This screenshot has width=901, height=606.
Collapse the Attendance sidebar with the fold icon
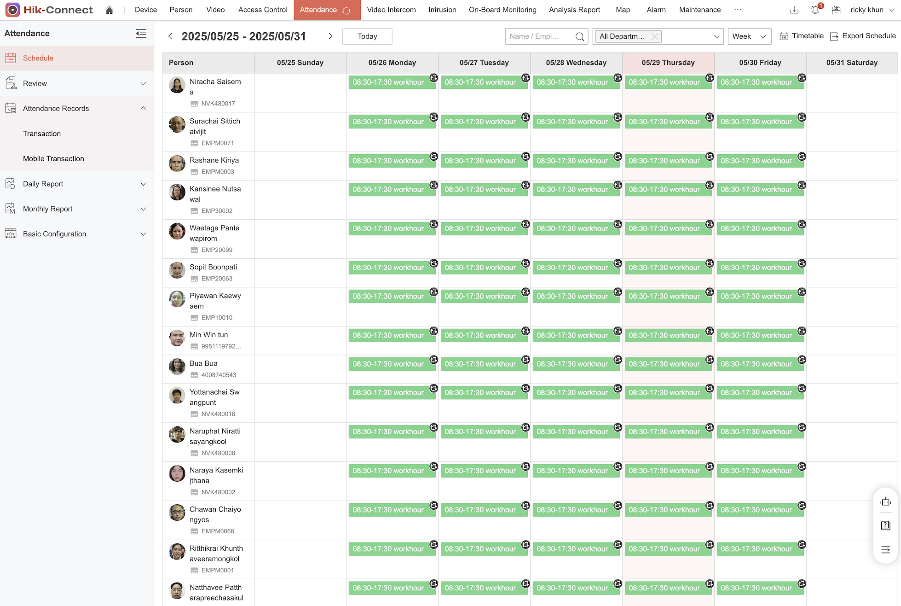click(141, 34)
